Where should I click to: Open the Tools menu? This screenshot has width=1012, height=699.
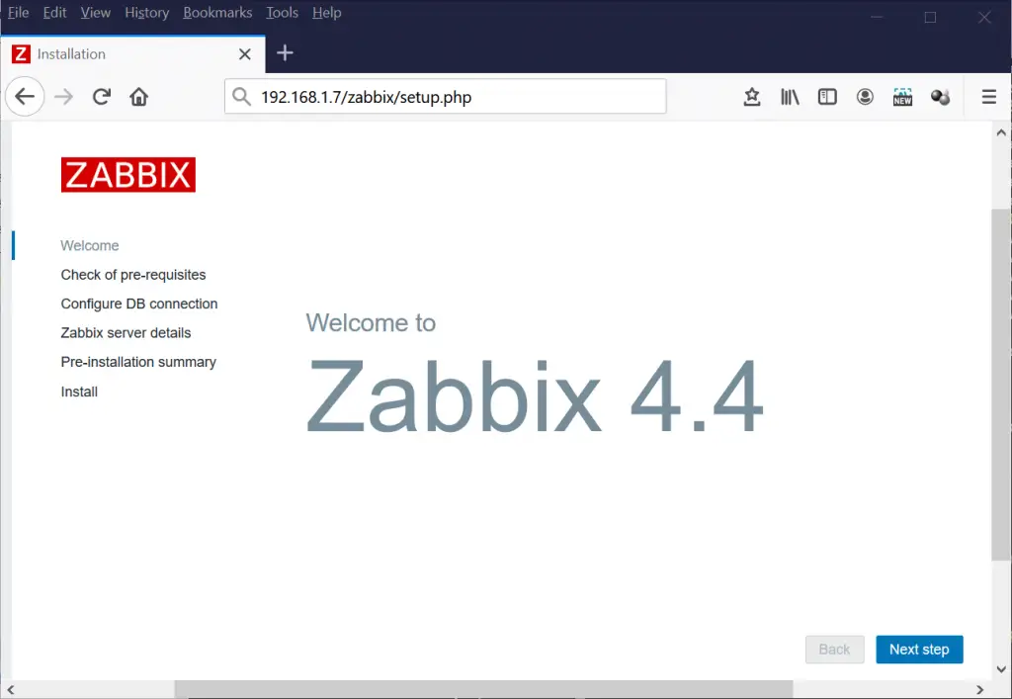click(x=282, y=12)
